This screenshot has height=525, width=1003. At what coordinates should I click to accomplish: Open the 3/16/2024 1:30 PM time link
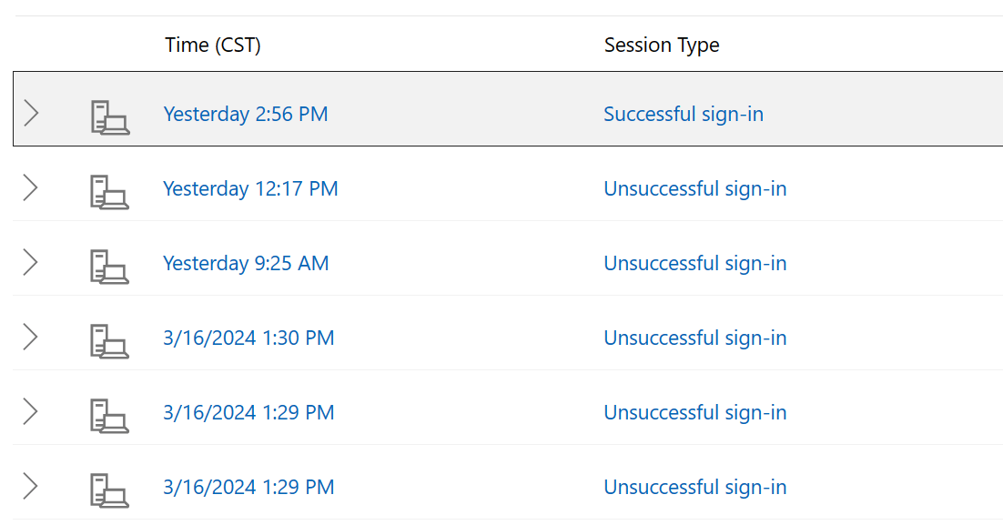(248, 338)
